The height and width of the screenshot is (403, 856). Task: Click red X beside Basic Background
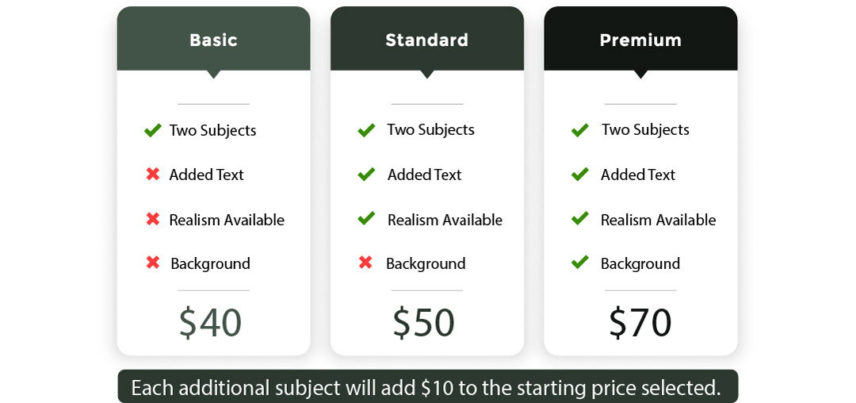153,263
